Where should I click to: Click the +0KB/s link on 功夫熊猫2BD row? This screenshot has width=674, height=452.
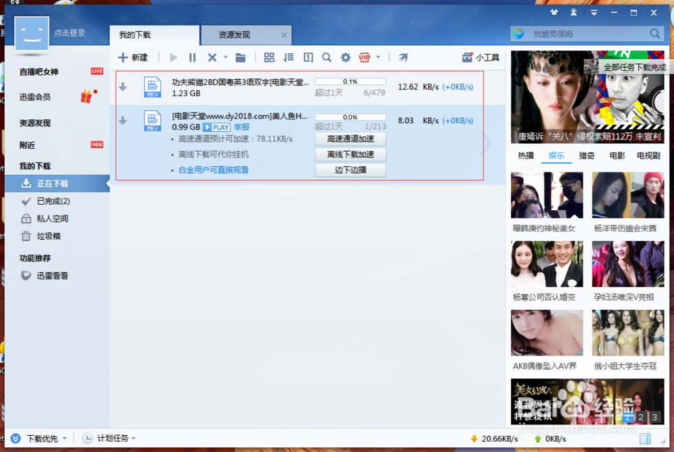pyautogui.click(x=458, y=87)
